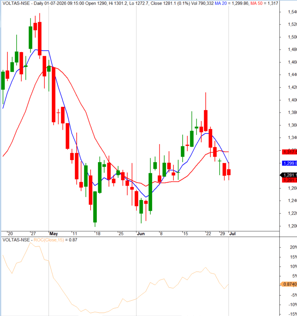The width and height of the screenshot is (297, 316).
Task: Click the 27 date marker on the axis
Action: pyautogui.click(x=33, y=234)
